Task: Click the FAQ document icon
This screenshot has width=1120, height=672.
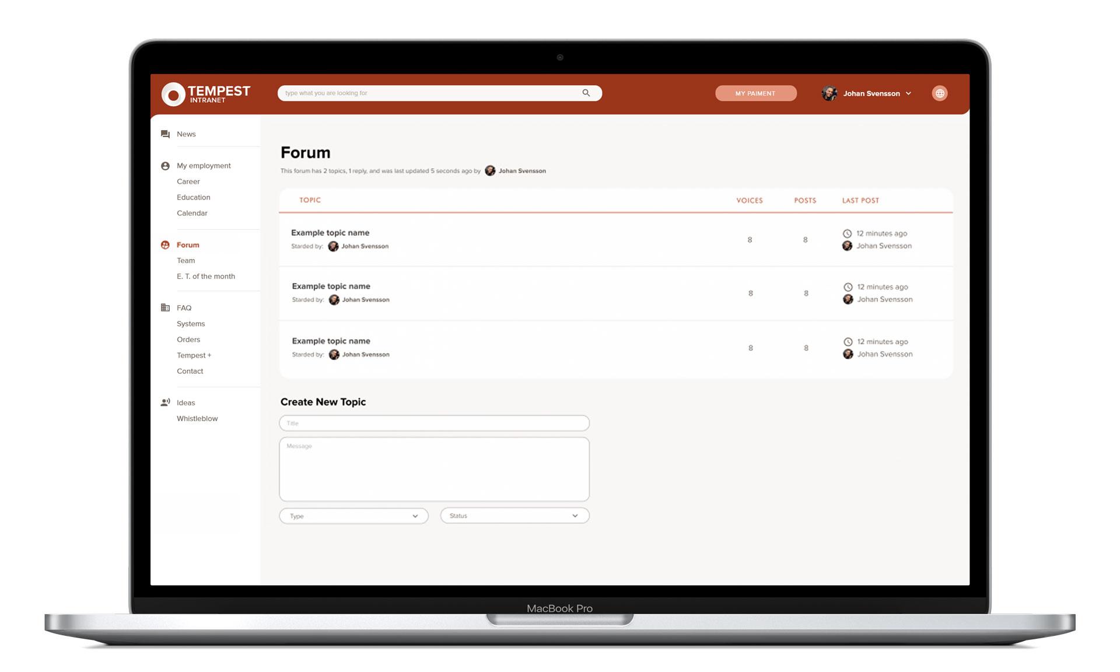Action: pyautogui.click(x=165, y=307)
